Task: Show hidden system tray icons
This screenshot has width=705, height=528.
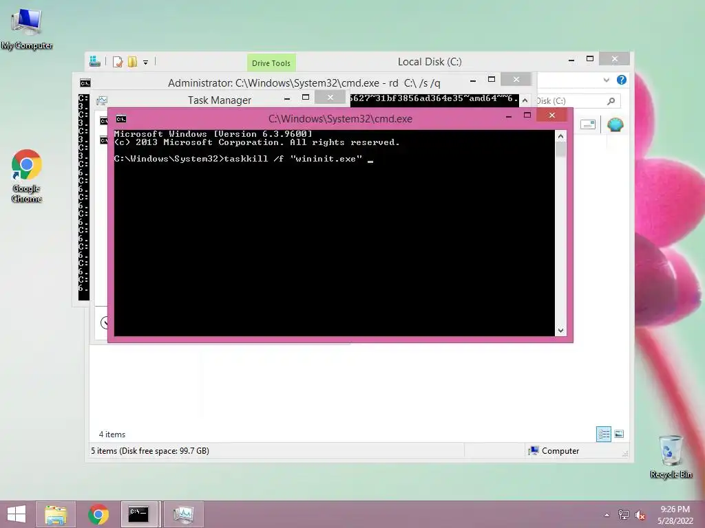Action: [x=607, y=514]
